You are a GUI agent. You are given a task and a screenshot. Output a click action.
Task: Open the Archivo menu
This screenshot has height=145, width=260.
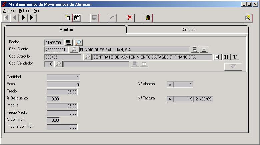coord(9,11)
